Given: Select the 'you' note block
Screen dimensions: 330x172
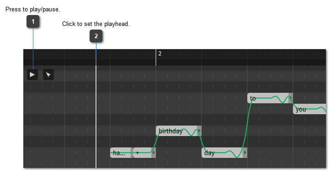Looking at the screenshot, I should [309, 109].
